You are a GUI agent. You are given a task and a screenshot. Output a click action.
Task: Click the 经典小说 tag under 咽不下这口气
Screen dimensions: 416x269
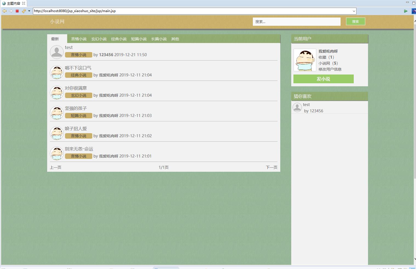78,75
